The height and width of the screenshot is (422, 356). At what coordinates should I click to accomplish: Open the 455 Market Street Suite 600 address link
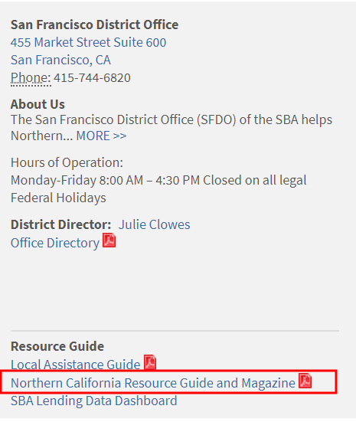(88, 43)
